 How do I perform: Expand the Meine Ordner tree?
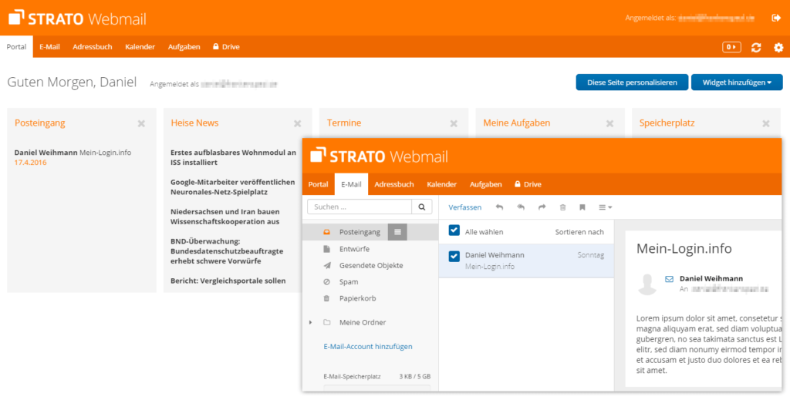pos(310,322)
